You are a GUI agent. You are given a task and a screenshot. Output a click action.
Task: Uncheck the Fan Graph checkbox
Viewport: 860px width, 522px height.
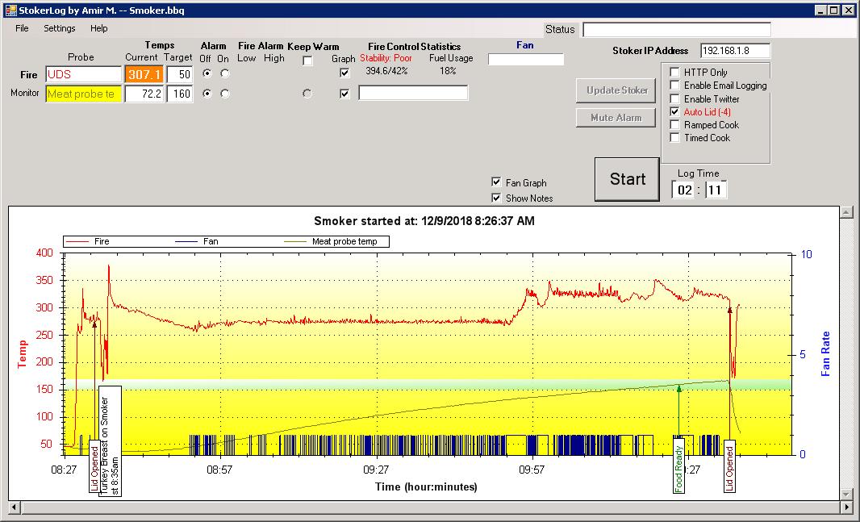click(496, 182)
